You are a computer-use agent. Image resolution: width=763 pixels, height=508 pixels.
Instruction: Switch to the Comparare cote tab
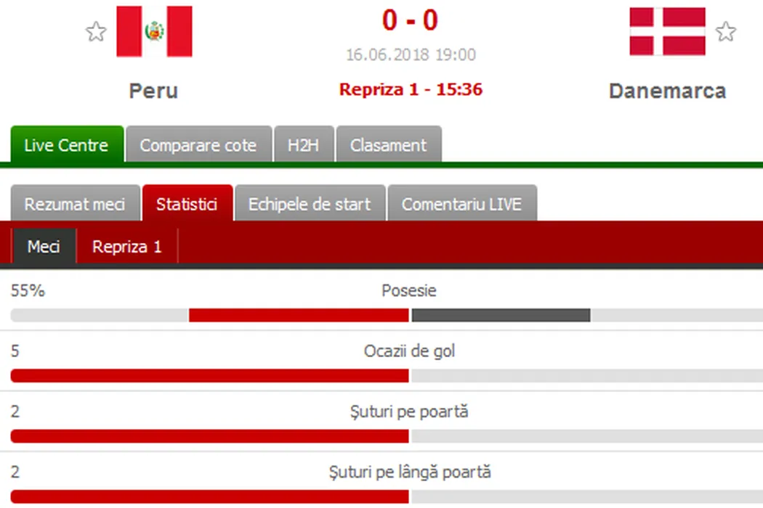coord(198,145)
